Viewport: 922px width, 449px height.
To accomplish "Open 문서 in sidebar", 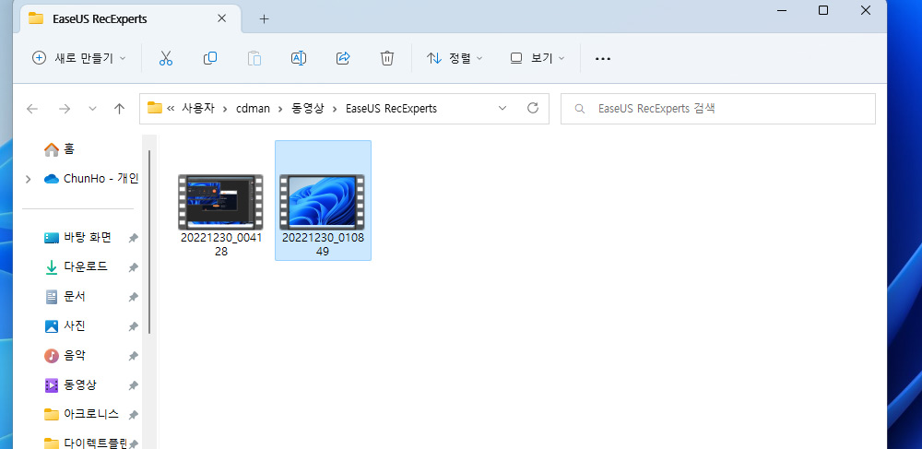I will tap(65, 296).
